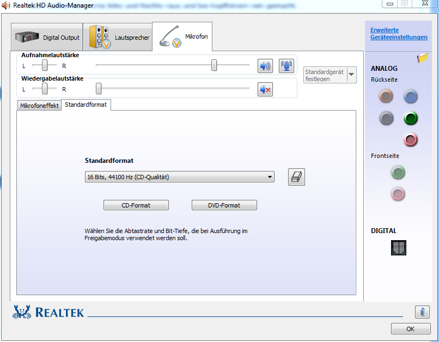
Task: Open the Standardformat bit depth dropdown
Action: [x=179, y=177]
